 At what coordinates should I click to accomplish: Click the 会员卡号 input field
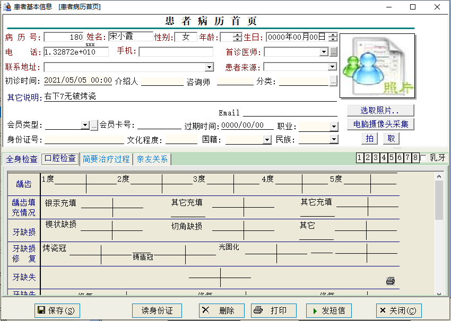pos(159,125)
